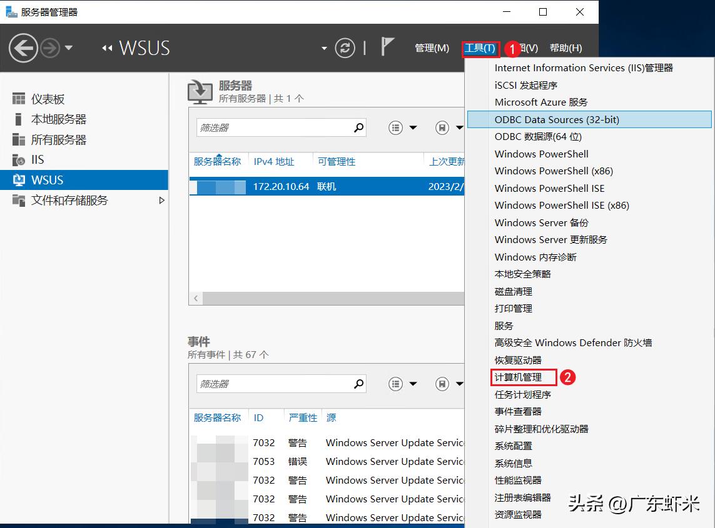The image size is (715, 528).
Task: Launch Windows PowerShell ISE from the Tools menu
Action: [549, 188]
